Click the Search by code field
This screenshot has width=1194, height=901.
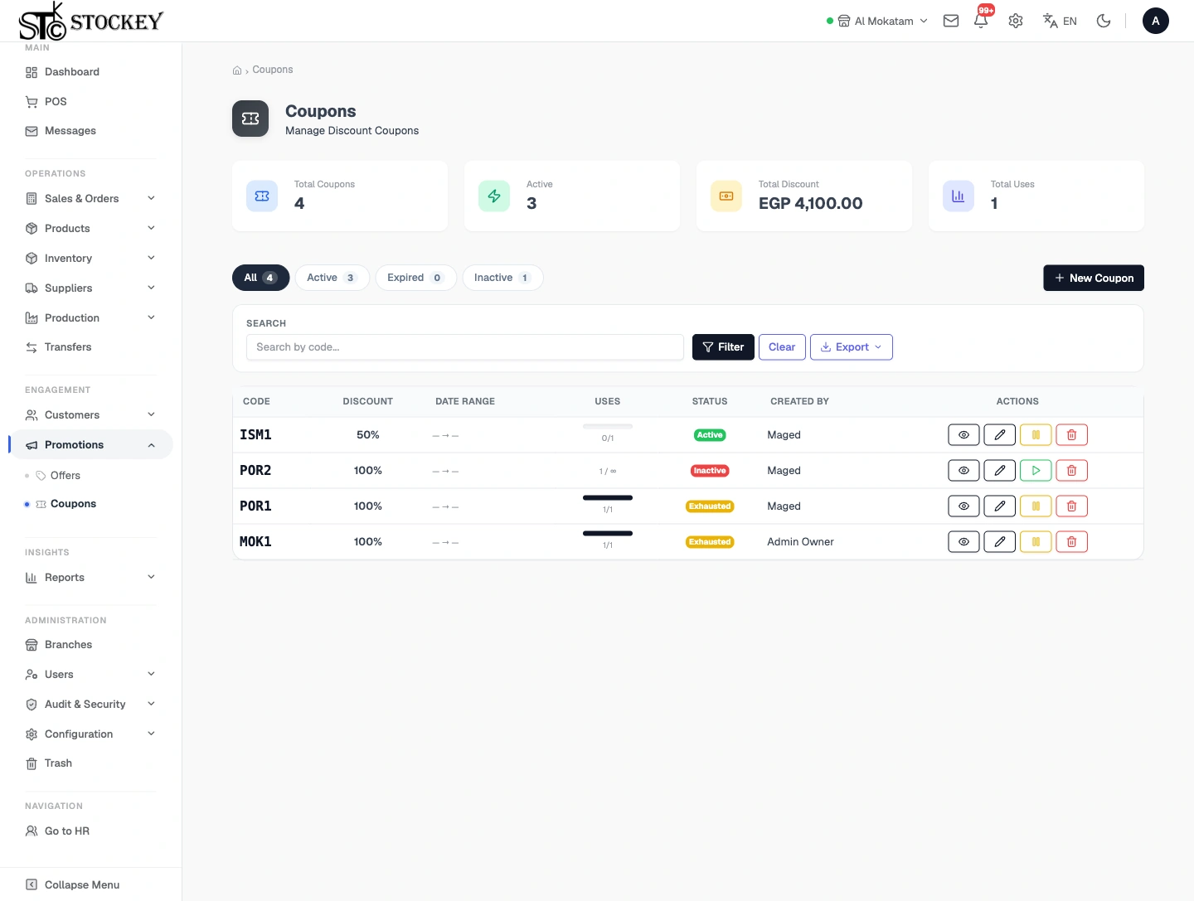pos(465,347)
